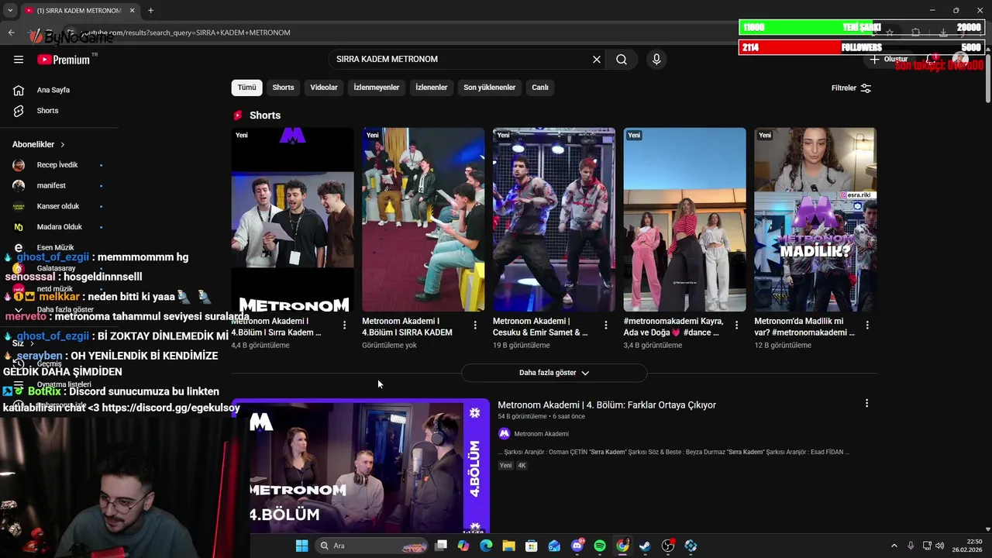The height and width of the screenshot is (558, 992).
Task: Select the İzlenmeyenler filter chip
Action: click(x=377, y=88)
